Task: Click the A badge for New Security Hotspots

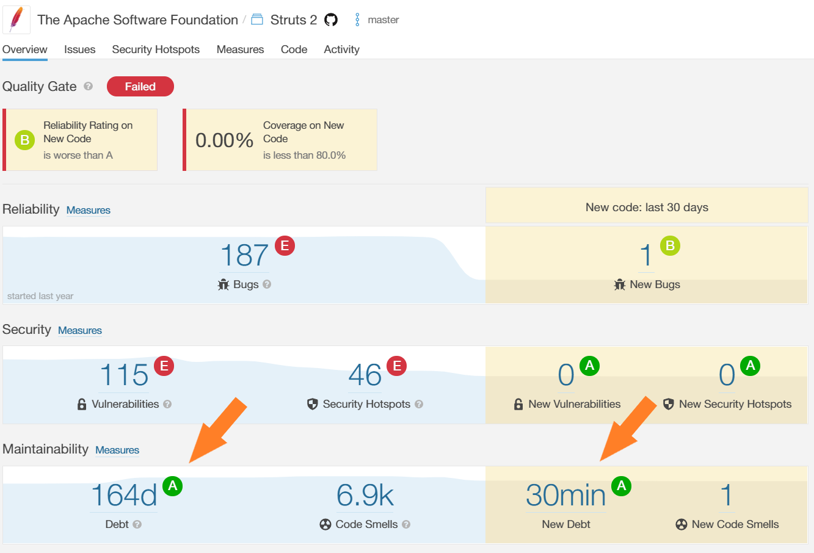Action: tap(750, 366)
